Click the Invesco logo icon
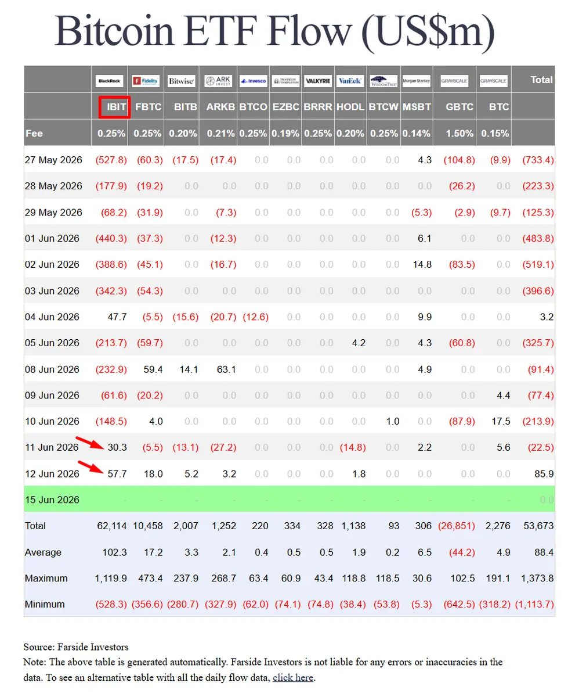 coord(253,81)
